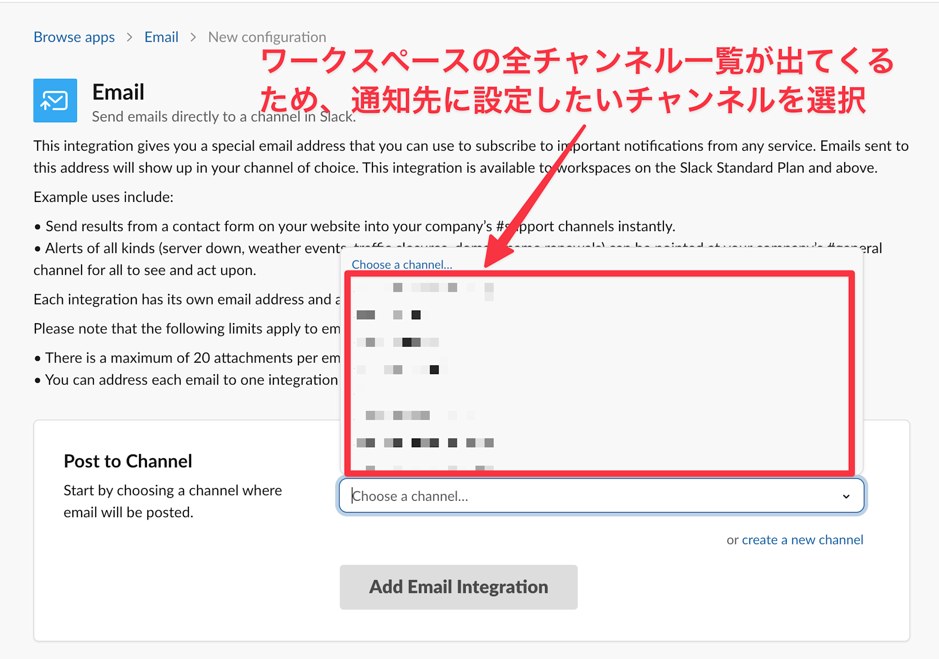Screen dimensions: 939x659
Task: Select the 'Choose a channel...' placeholder option in list
Action: (402, 264)
